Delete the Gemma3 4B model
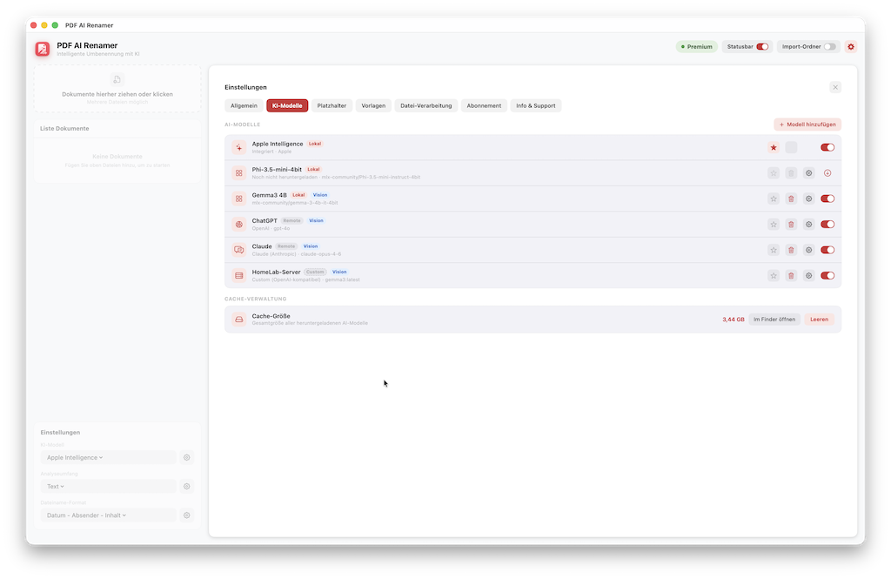The height and width of the screenshot is (579, 891). [x=791, y=199]
